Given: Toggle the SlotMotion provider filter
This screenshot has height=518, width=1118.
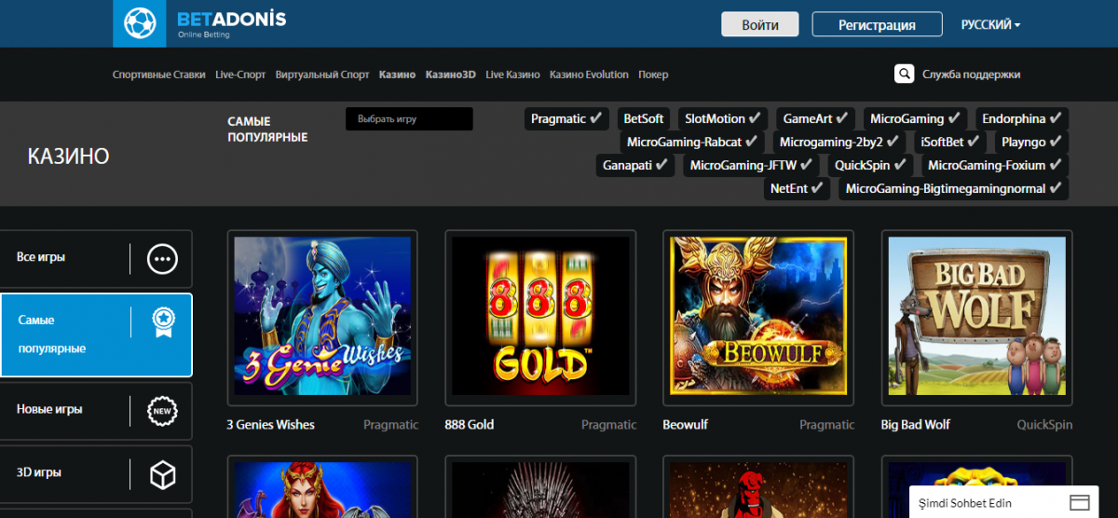Looking at the screenshot, I should (723, 119).
